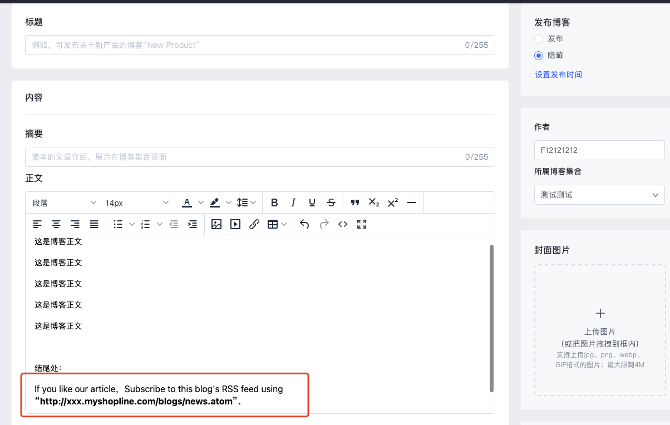Screen dimensions: 670x425
Task: Insert a bulleted list
Action: point(118,224)
